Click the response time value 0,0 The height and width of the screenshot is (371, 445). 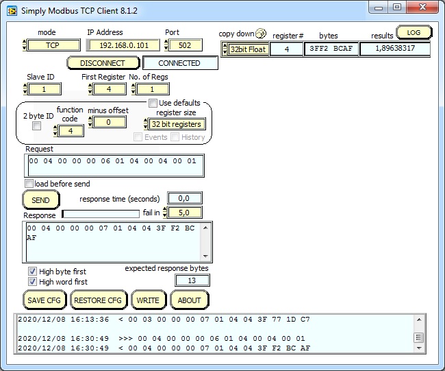pos(185,198)
